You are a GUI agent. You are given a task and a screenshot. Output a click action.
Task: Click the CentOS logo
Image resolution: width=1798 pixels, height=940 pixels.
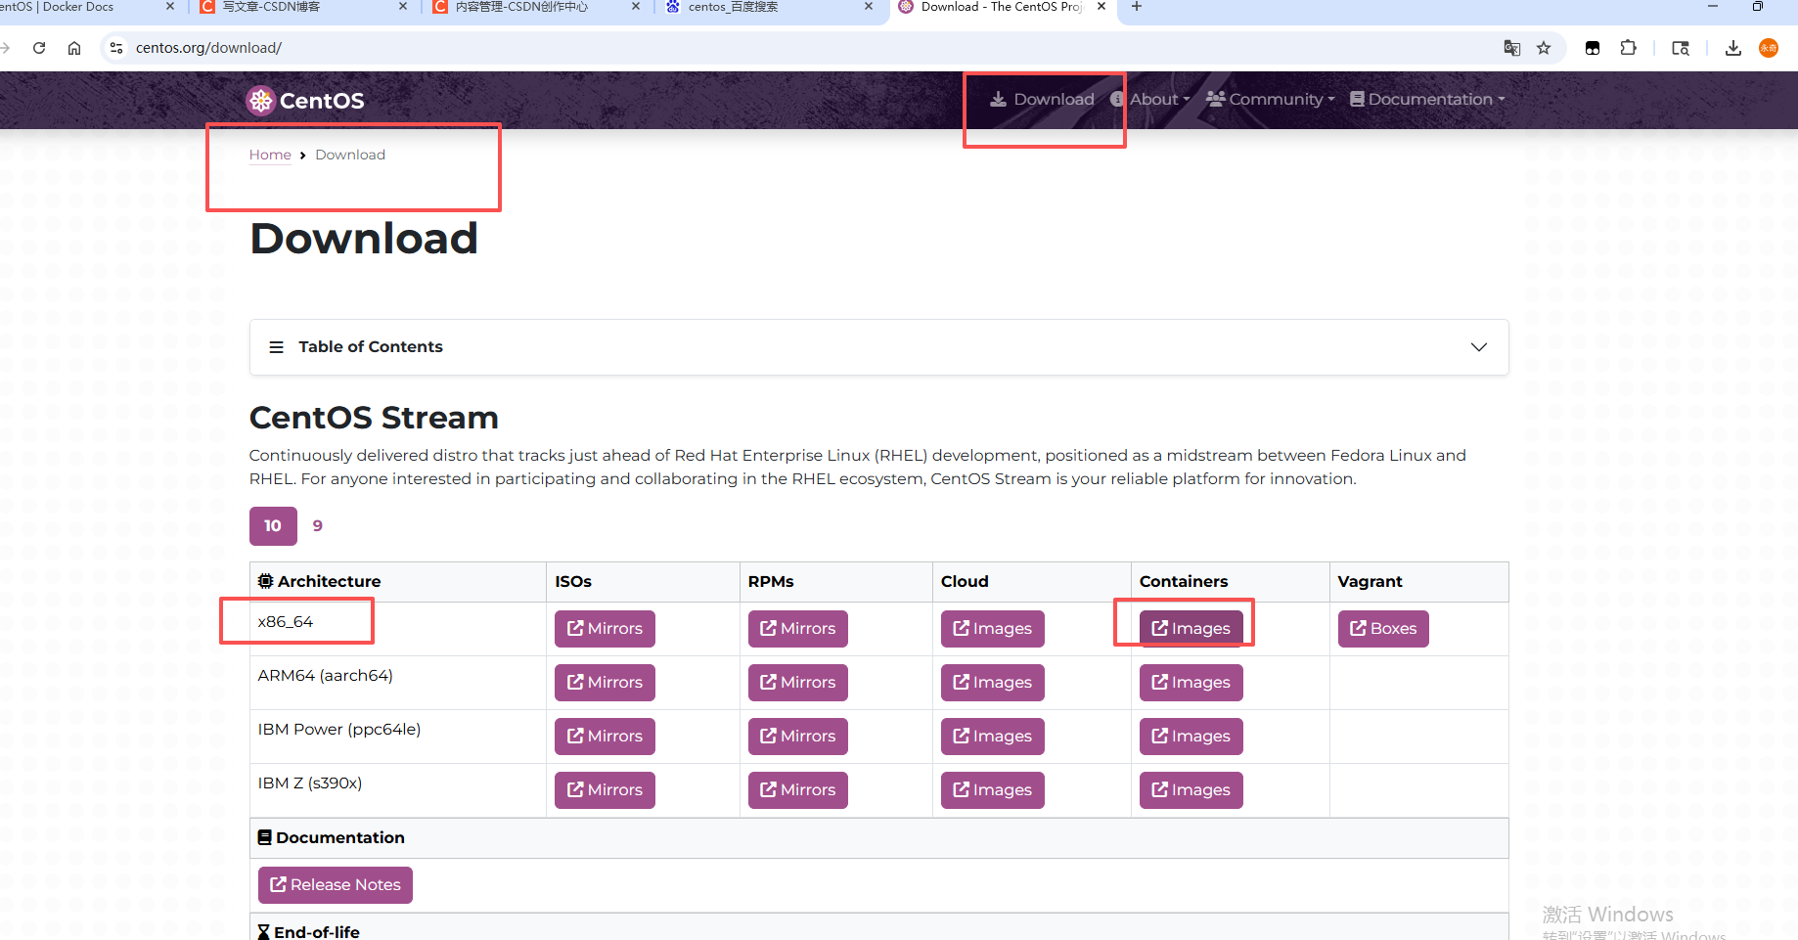(305, 100)
